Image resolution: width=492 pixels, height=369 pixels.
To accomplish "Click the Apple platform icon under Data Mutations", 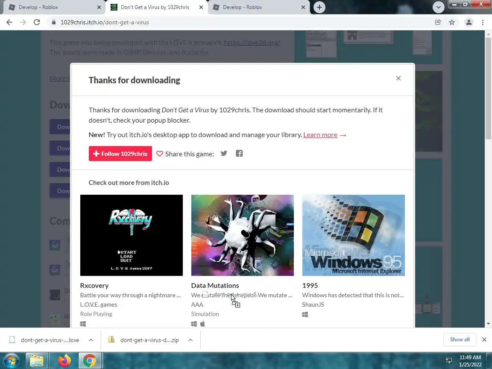I will (203, 324).
